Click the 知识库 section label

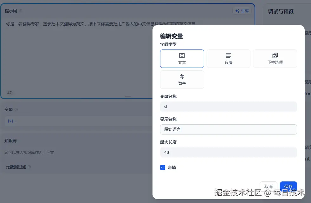point(11,141)
